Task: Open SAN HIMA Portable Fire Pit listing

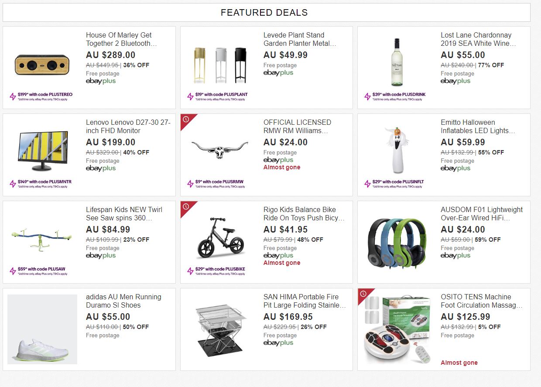Action: tap(305, 301)
